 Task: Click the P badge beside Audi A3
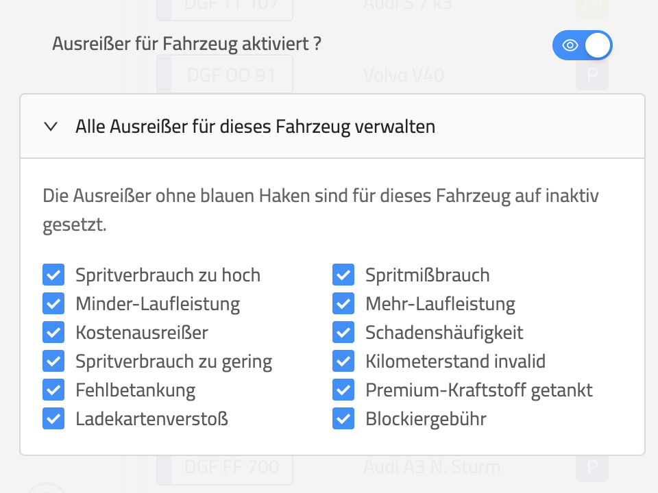pyautogui.click(x=592, y=468)
